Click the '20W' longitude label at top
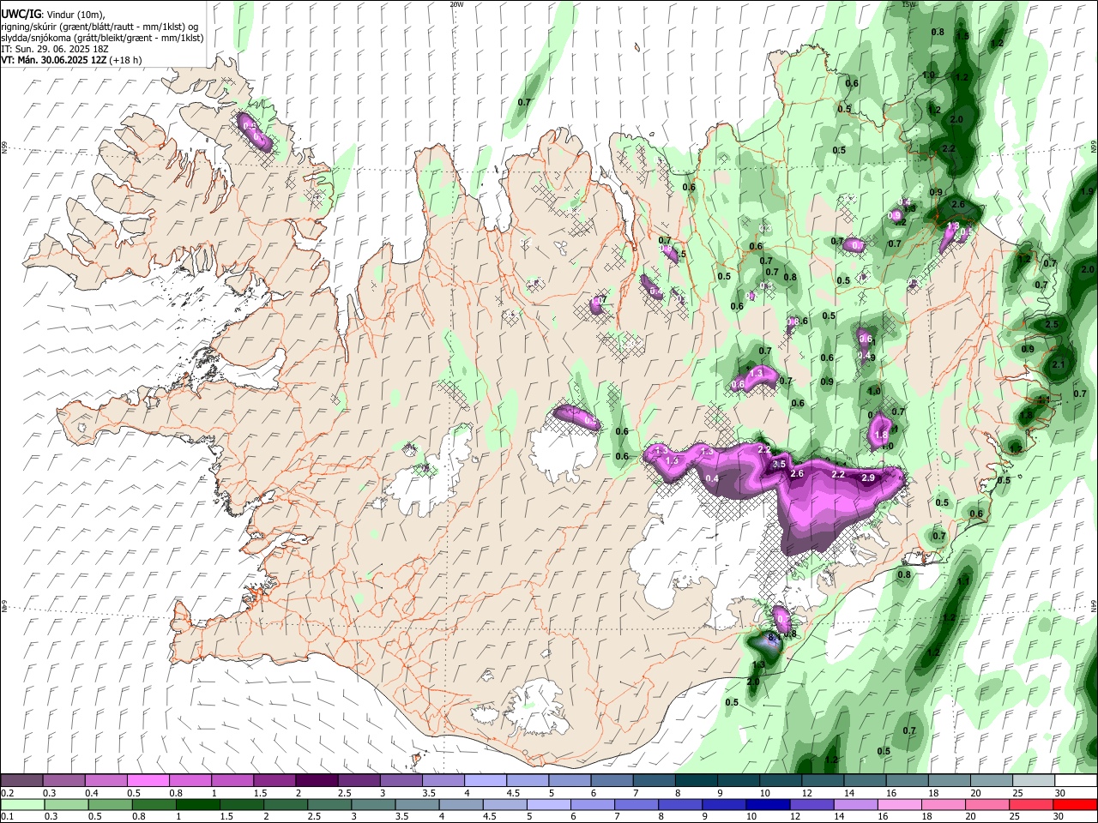The width and height of the screenshot is (1098, 823). point(456,4)
